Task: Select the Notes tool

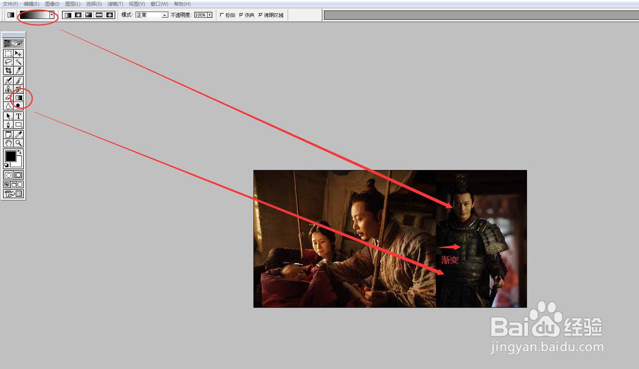Action: click(x=8, y=135)
